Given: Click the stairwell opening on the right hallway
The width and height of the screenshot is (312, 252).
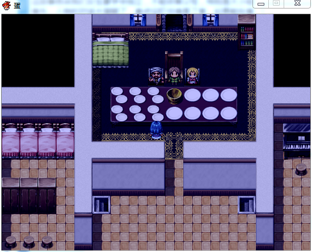Looking at the screenshot, I should coord(247,205).
